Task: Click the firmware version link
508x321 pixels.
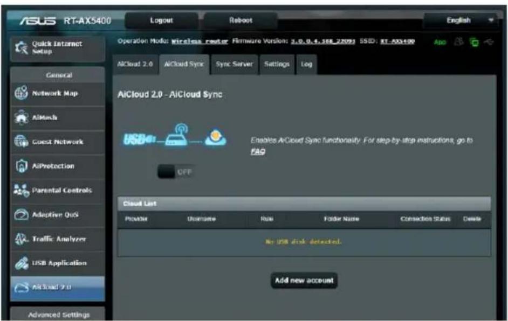Action: [x=322, y=41]
